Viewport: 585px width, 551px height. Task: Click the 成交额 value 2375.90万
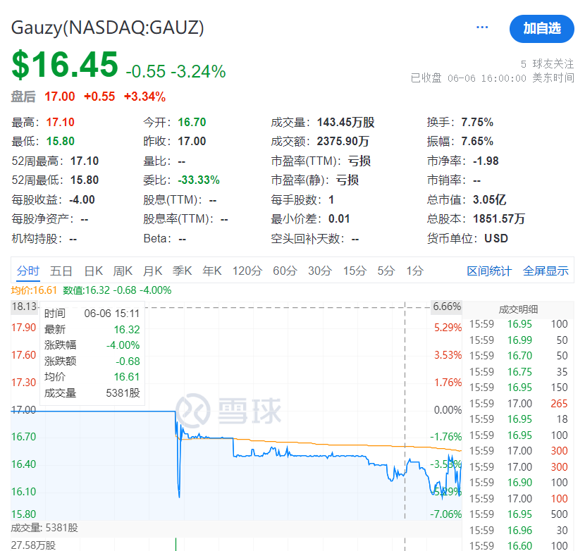[x=343, y=142]
